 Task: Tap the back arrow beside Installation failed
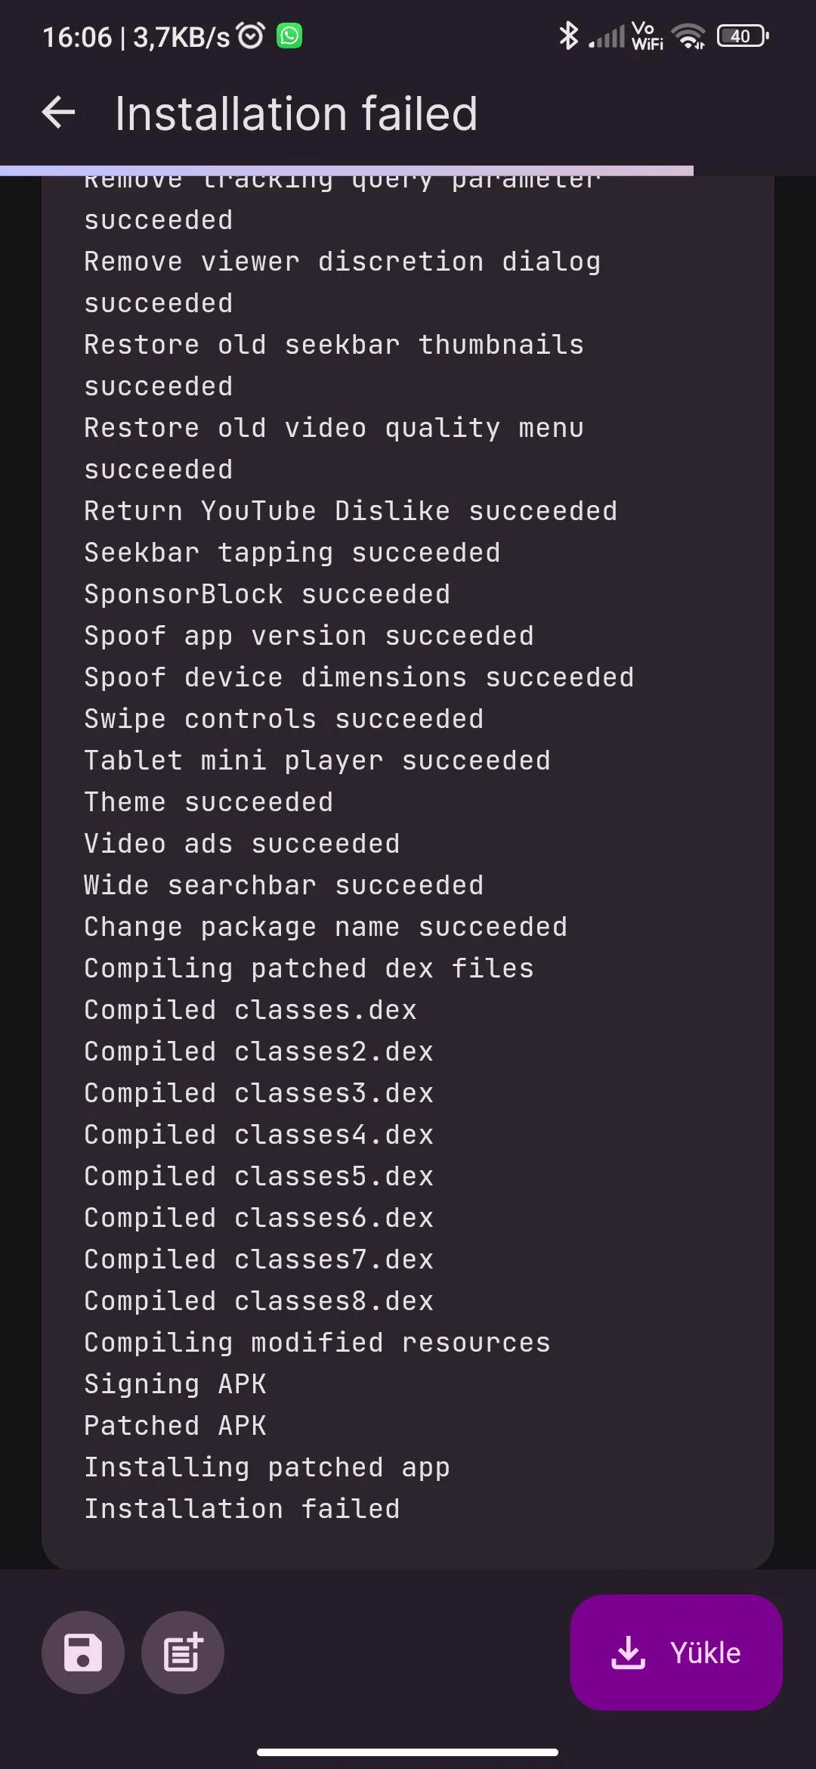[x=57, y=113]
